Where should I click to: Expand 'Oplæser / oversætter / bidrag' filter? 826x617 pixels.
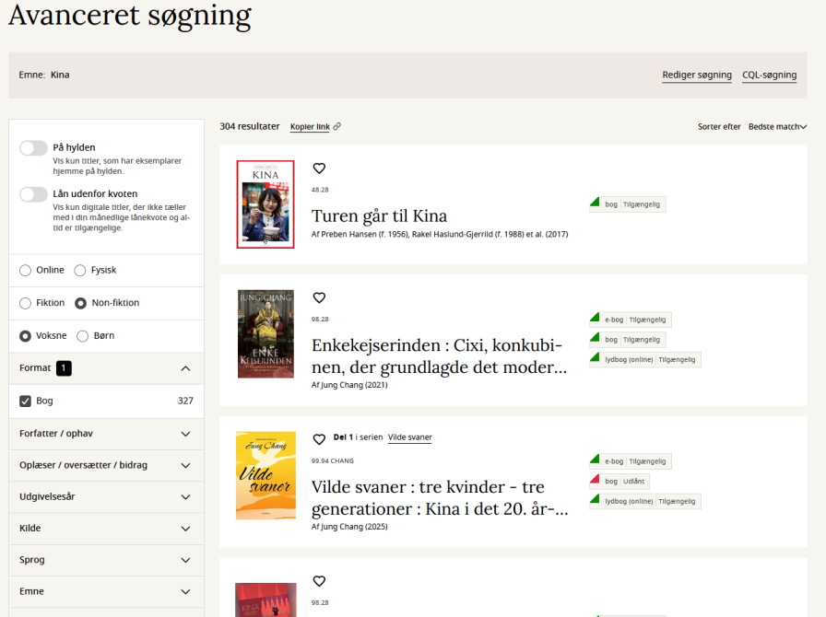[x=106, y=465]
